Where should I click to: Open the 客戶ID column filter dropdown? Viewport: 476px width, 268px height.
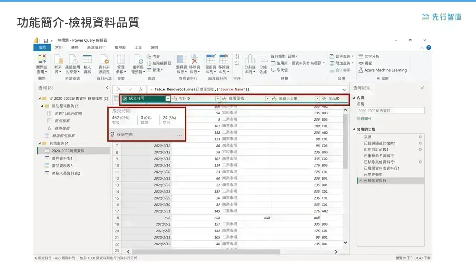pos(218,99)
